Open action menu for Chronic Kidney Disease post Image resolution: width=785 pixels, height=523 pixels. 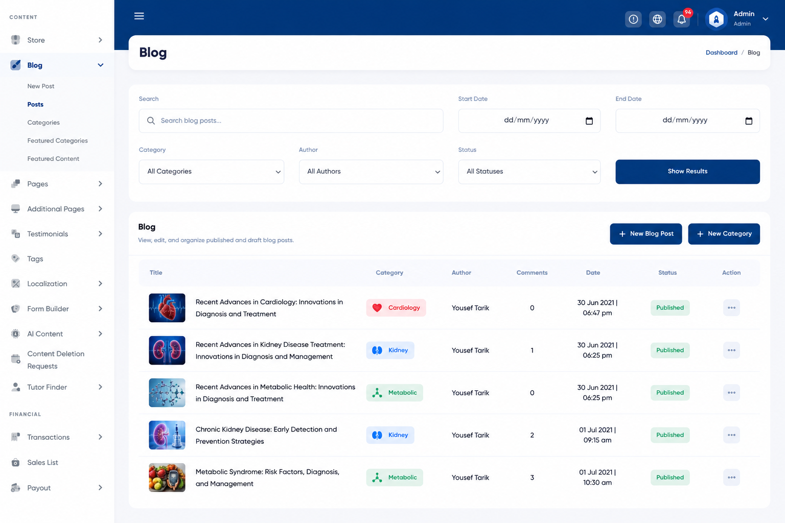coord(731,435)
